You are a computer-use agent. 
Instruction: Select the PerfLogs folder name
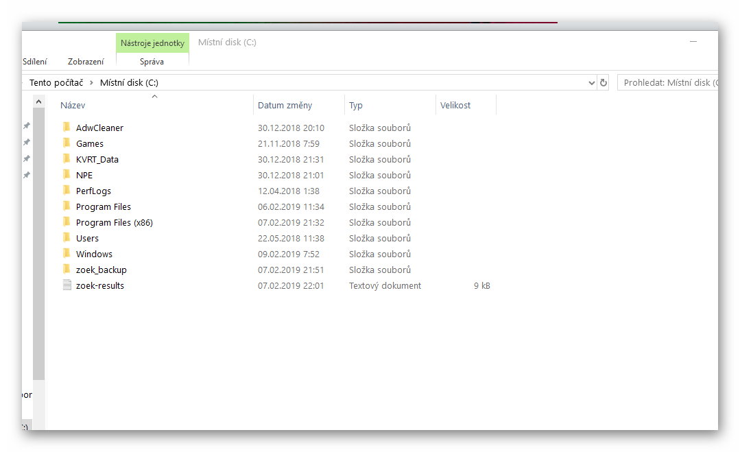click(x=93, y=191)
